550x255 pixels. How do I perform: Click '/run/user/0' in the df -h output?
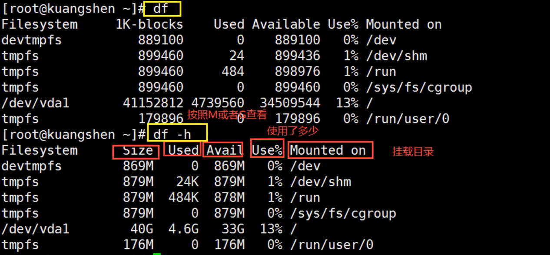click(331, 245)
